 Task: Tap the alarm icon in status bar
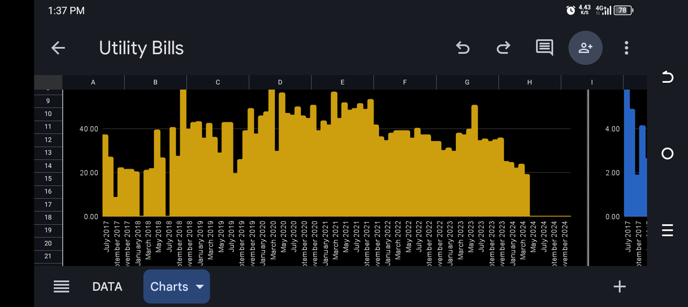[x=571, y=10]
